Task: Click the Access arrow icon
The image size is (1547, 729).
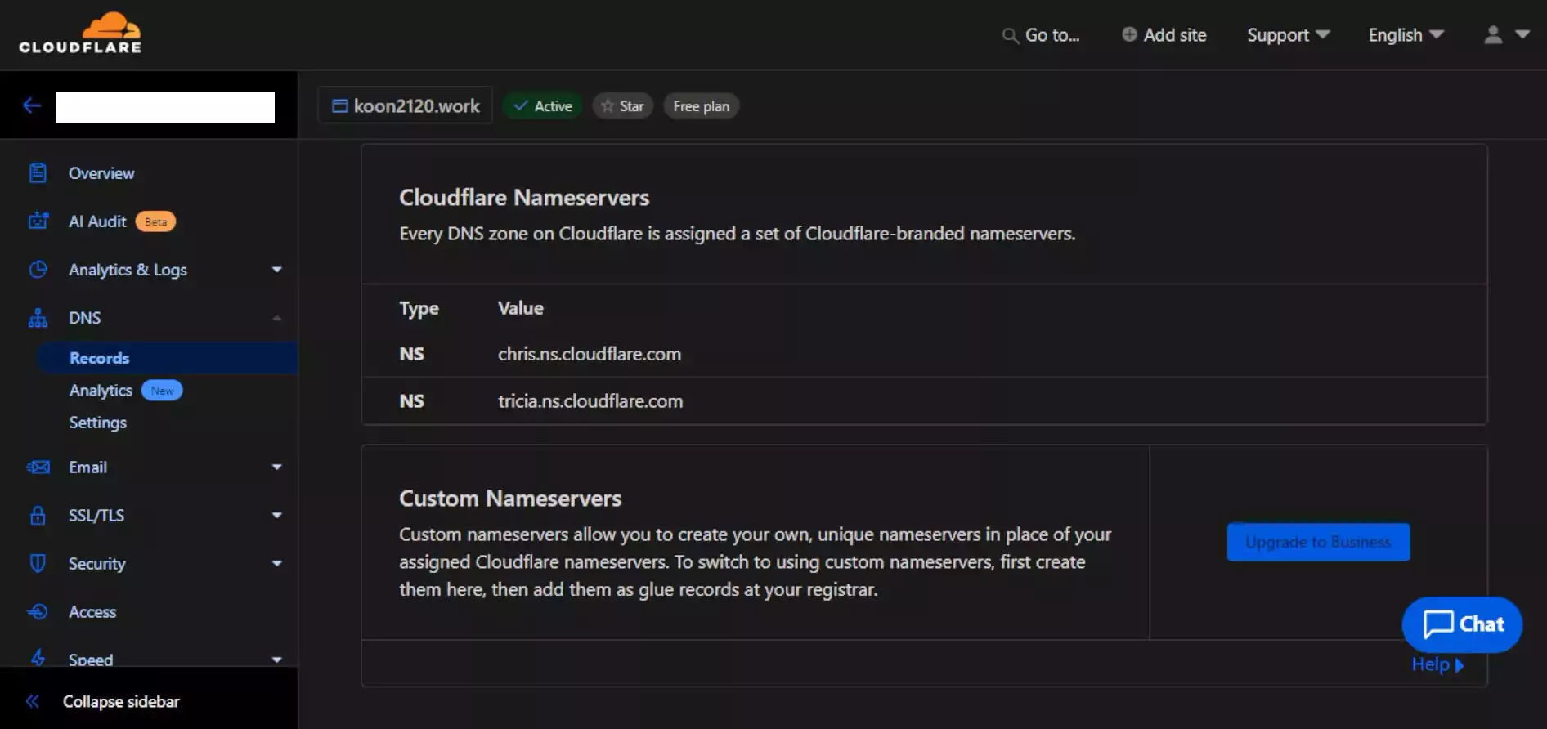Action: pos(38,611)
